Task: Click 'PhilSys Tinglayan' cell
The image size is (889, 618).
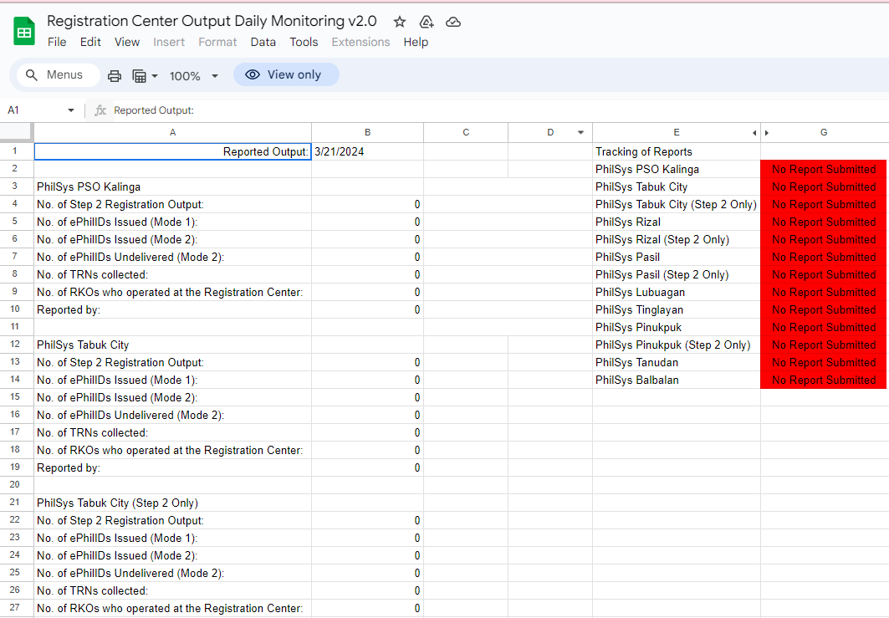Action: [677, 309]
